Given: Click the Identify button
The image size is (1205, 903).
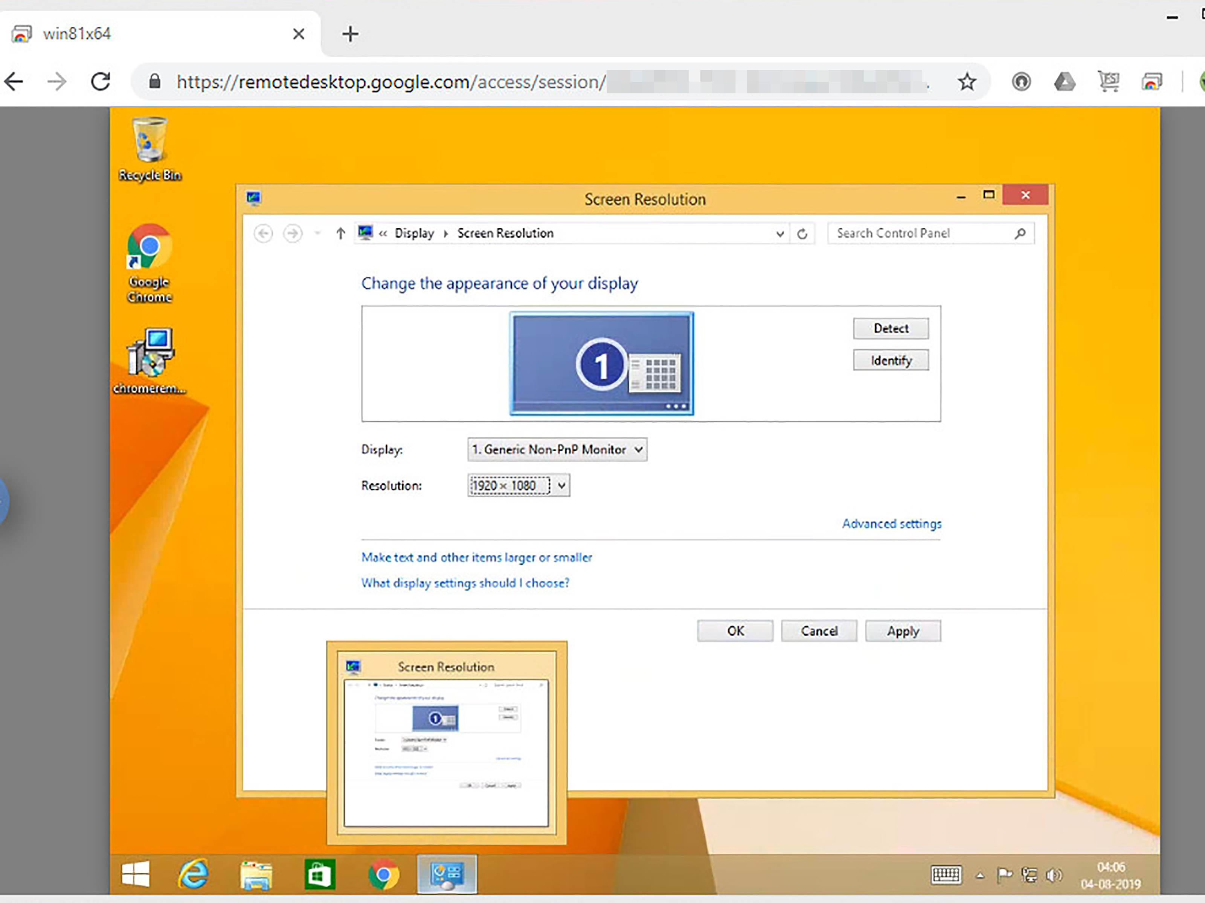Looking at the screenshot, I should point(891,361).
